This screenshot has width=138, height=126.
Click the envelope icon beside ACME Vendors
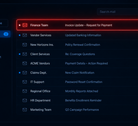coord(25,63)
